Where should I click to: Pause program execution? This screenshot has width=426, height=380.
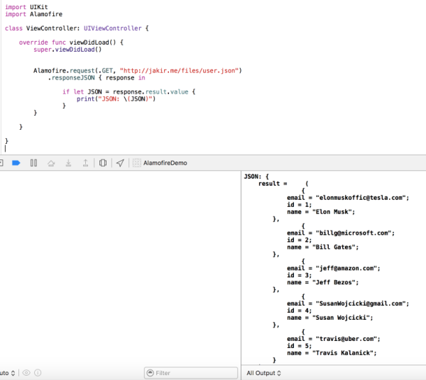point(33,163)
